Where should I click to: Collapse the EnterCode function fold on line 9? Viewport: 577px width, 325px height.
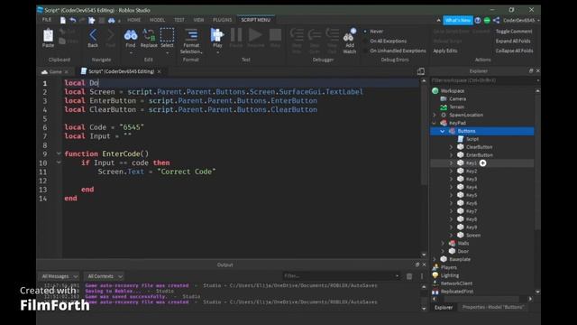(59, 153)
